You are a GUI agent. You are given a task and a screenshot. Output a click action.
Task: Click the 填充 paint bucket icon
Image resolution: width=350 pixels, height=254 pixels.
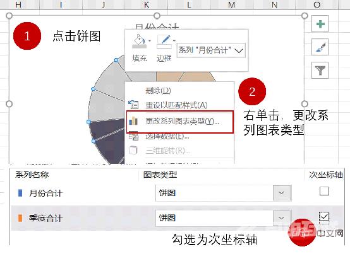point(139,41)
